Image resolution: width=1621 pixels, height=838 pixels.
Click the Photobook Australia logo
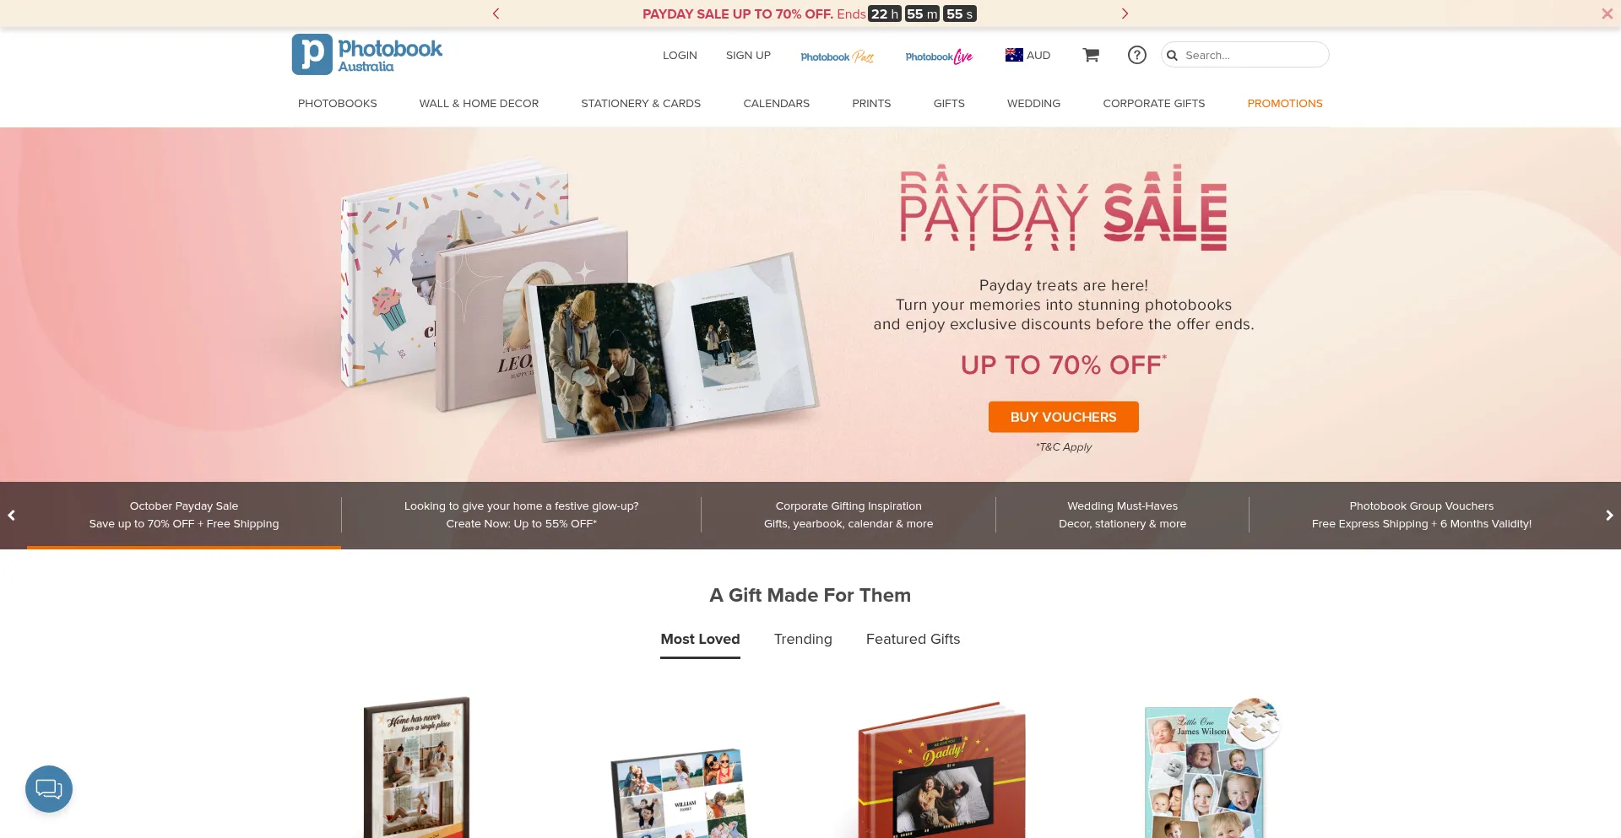pos(367,55)
